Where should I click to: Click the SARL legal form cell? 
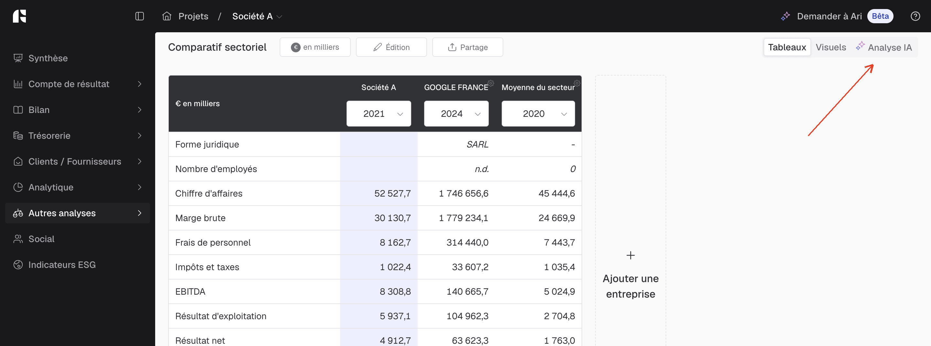[x=477, y=144]
